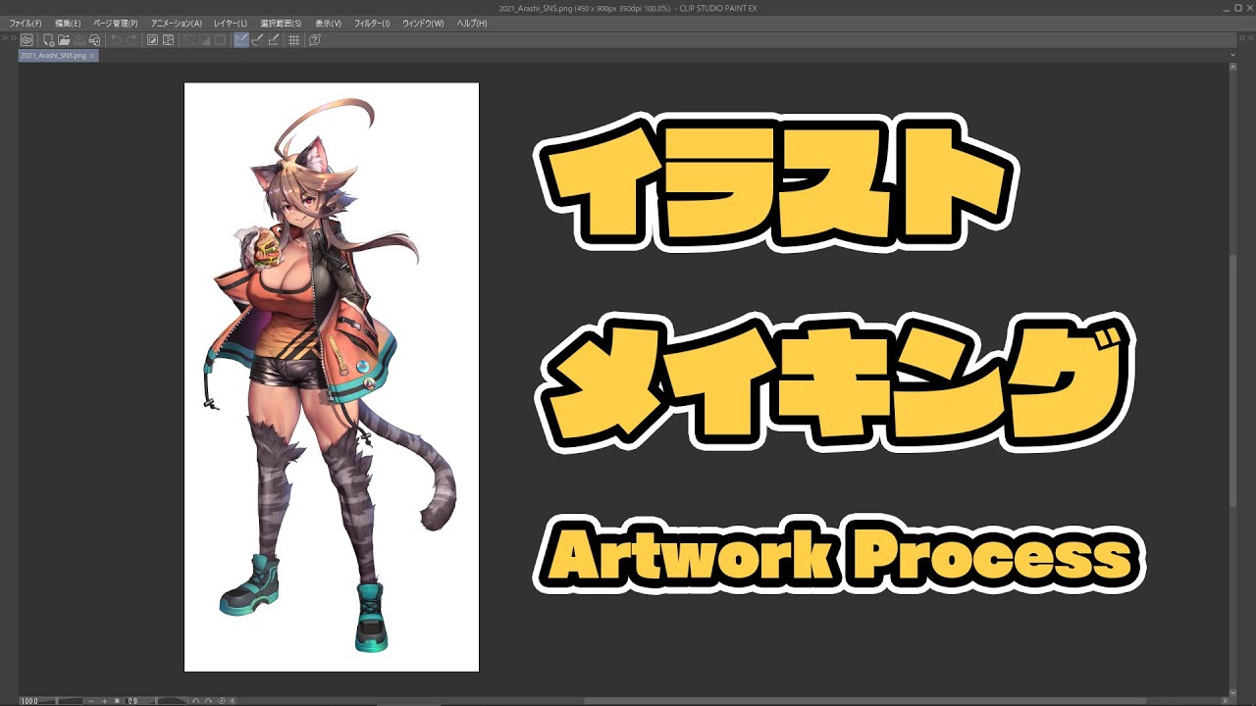Open the ヘルプ(H) menu
This screenshot has width=1256, height=706.
(x=472, y=23)
